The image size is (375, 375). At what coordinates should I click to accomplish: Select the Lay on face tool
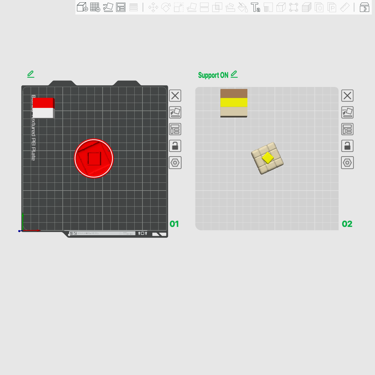[192, 7]
